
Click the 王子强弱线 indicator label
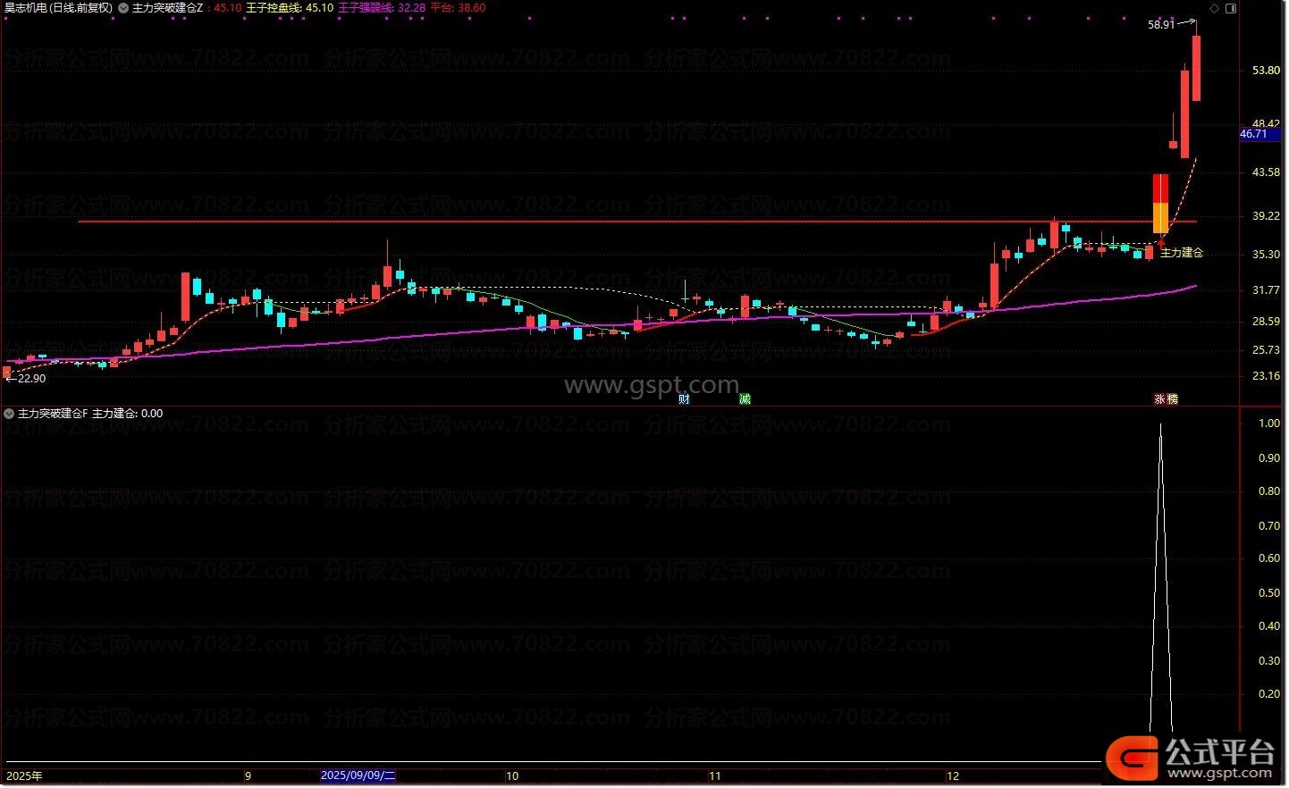point(366,8)
